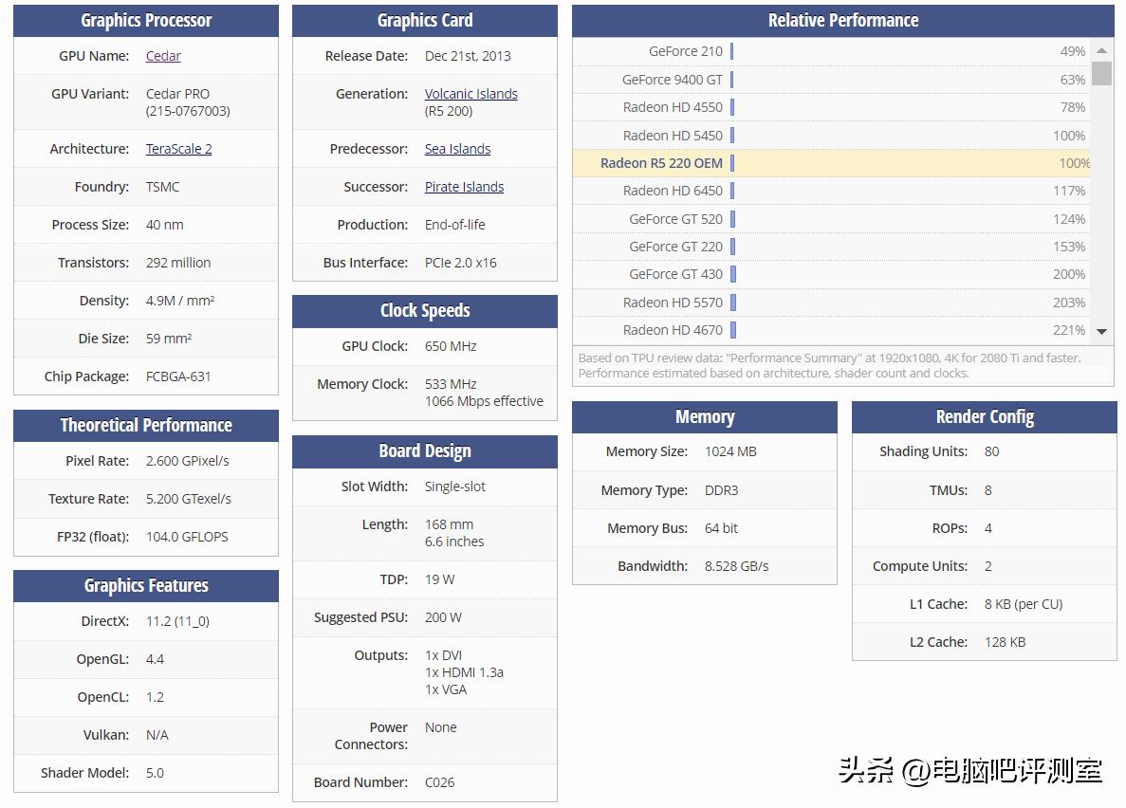Viewport: 1126px width, 808px height.
Task: Click the 533 MHz memory clock value
Action: 451,384
